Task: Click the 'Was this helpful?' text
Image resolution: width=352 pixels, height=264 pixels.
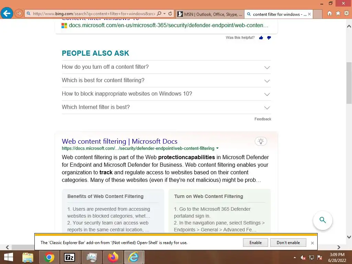Action: tap(240, 38)
